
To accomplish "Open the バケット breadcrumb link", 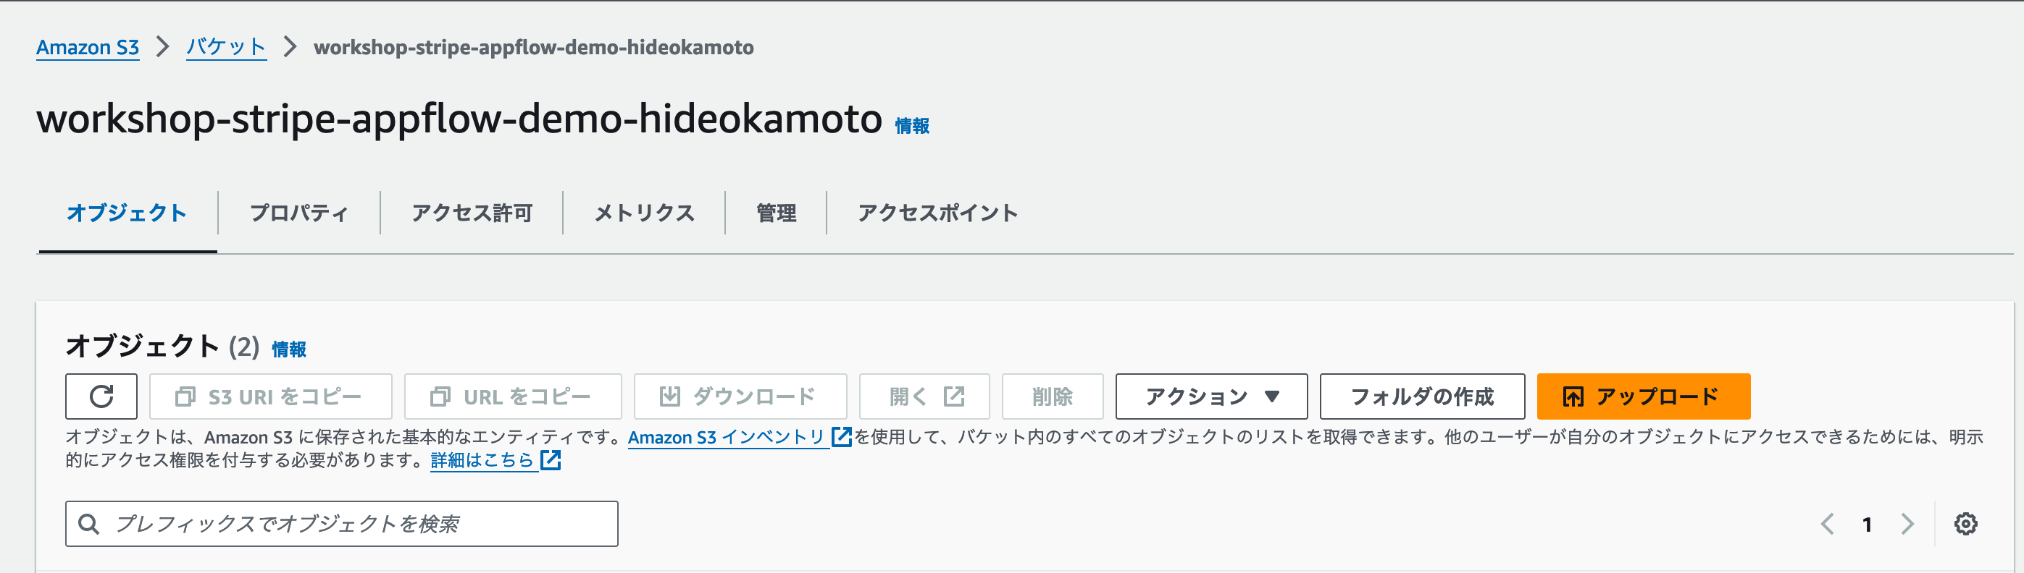I will tap(225, 47).
